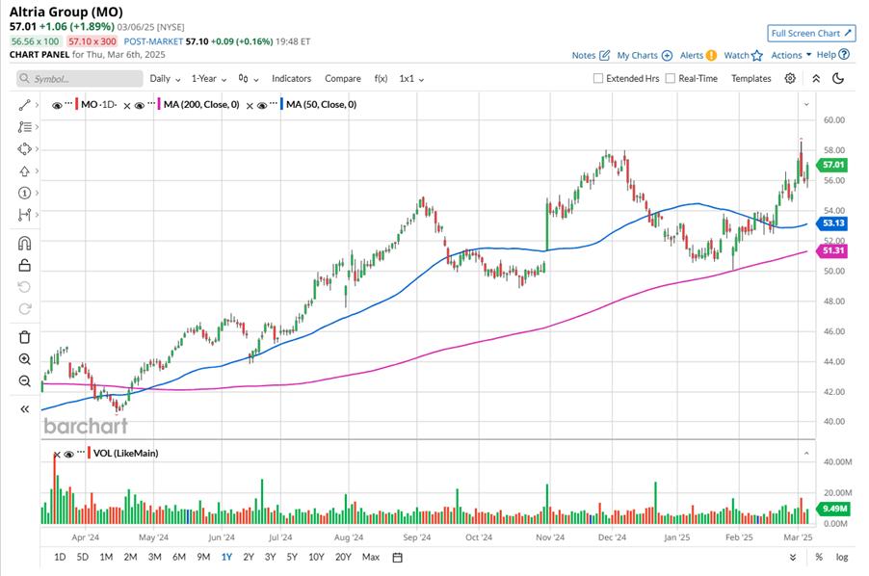Click the Full Screen Chart button
The width and height of the screenshot is (869, 576).
point(811,33)
